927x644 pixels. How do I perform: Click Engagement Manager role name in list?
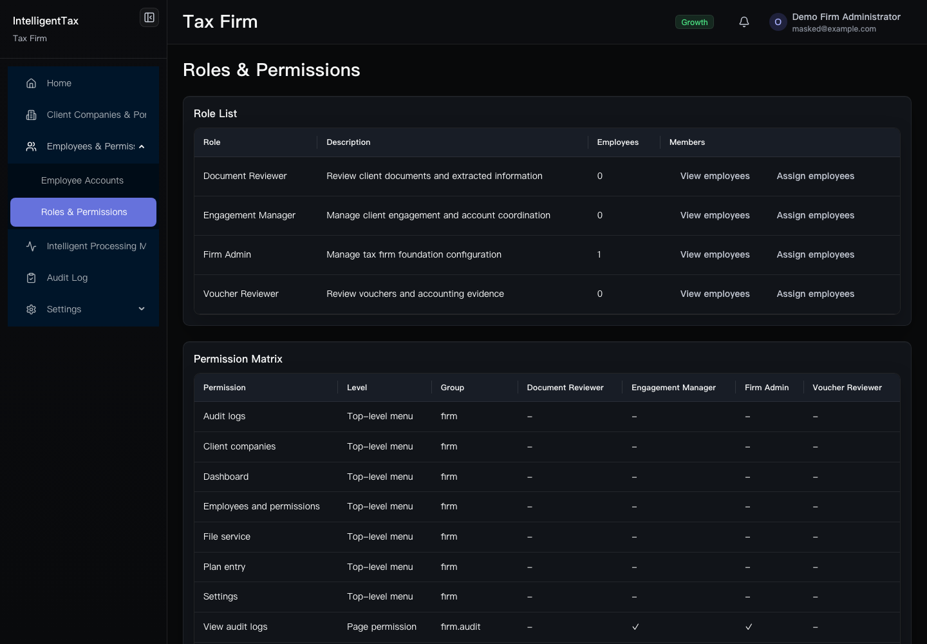coord(249,215)
